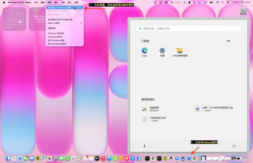Click the menu bar date and time
The image size is (253, 163).
[x=241, y=3]
